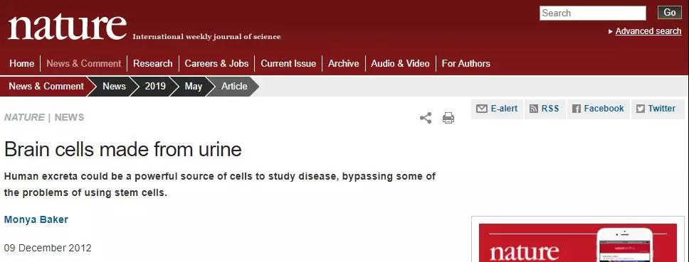
Task: Go to Careers & Jobs
Action: pyautogui.click(x=216, y=63)
